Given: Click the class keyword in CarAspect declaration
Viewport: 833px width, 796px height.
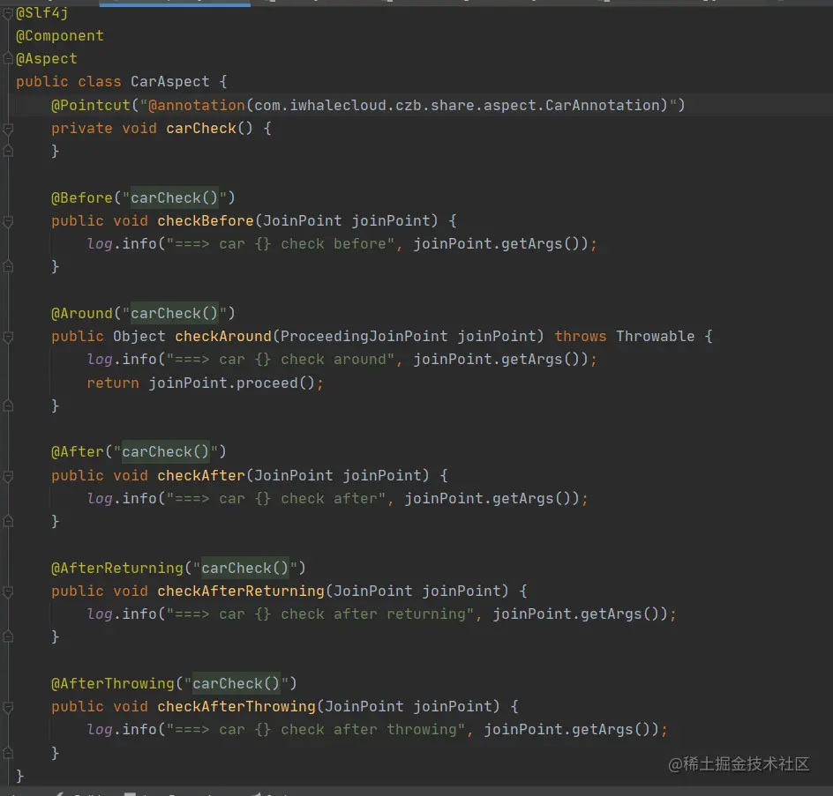Looking at the screenshot, I should point(100,82).
